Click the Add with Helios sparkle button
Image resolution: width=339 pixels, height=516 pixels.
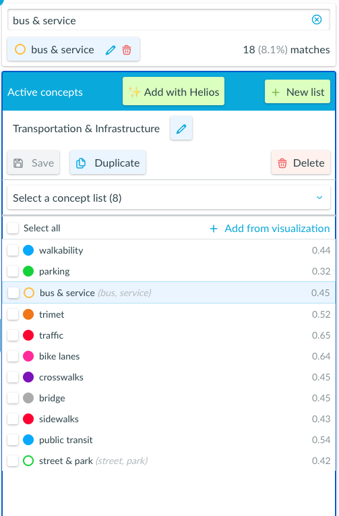click(x=174, y=92)
